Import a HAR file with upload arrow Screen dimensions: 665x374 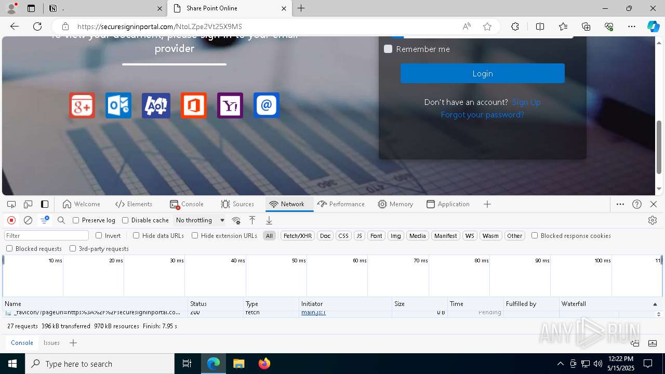point(252,220)
